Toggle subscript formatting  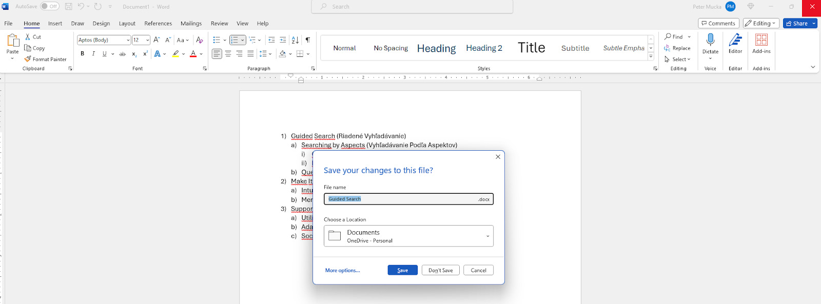tap(134, 54)
